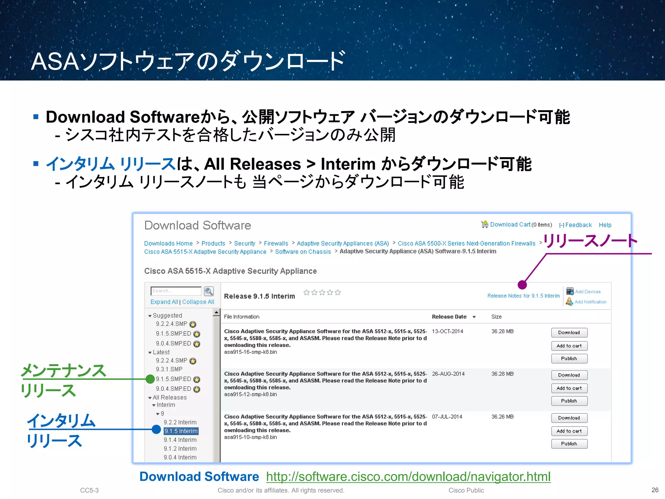Image resolution: width=665 pixels, height=499 pixels.
Task: Publish the 07-JUL-2014 release
Action: point(569,444)
